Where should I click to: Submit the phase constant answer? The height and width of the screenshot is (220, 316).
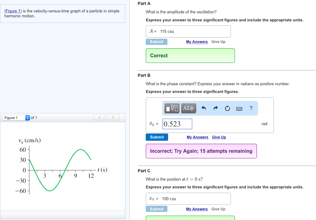click(157, 137)
